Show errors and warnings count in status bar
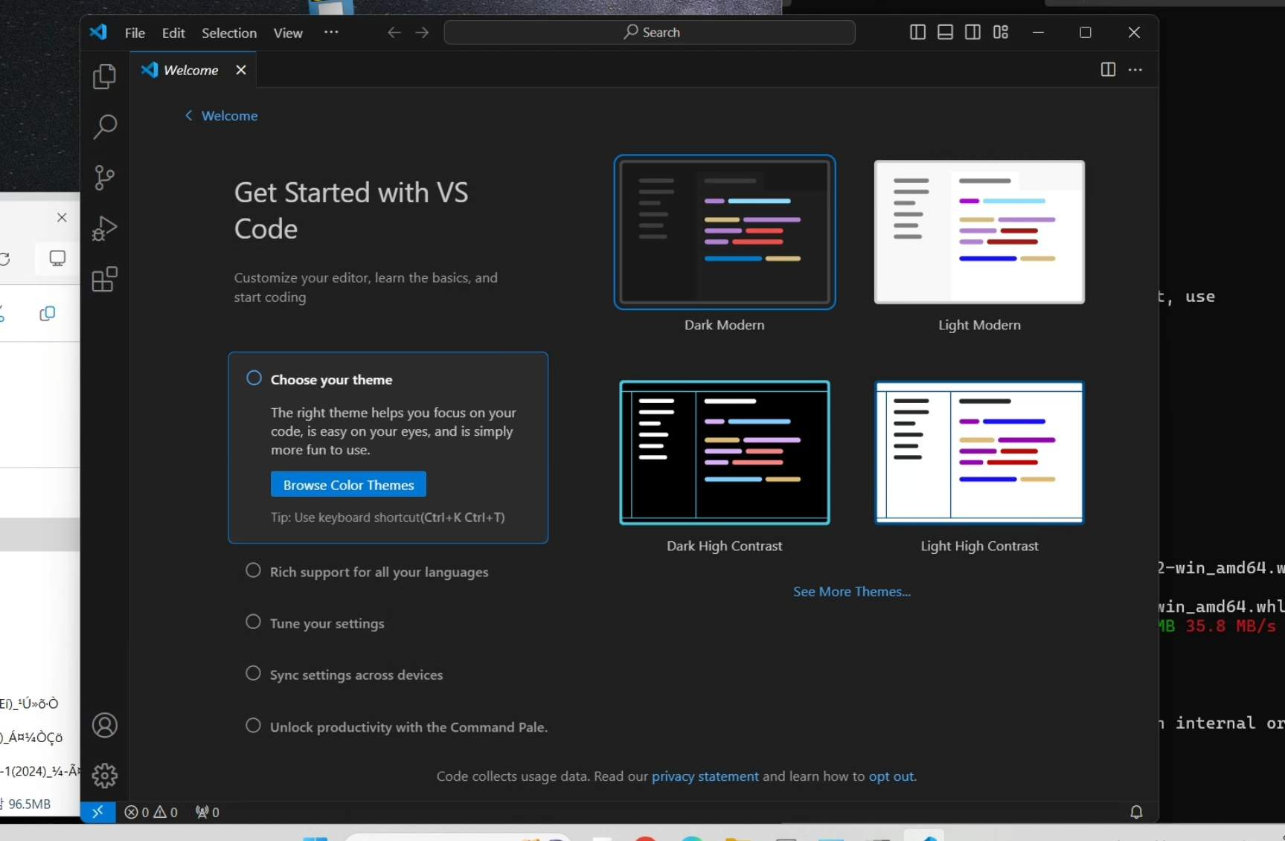 pyautogui.click(x=151, y=812)
